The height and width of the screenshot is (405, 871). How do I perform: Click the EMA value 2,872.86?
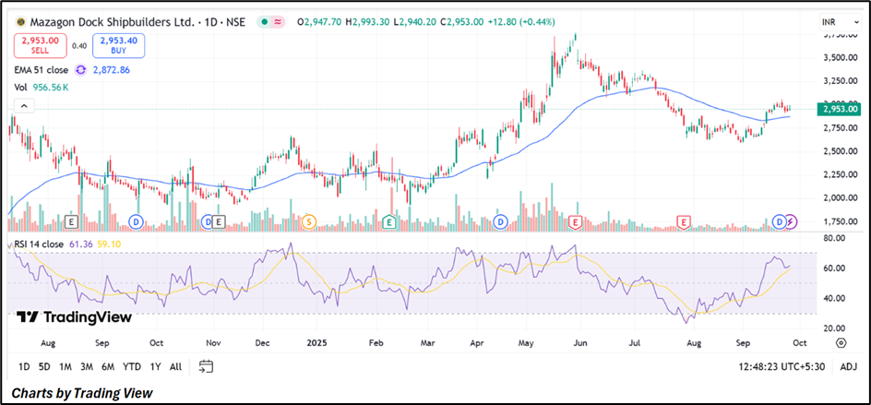pos(110,70)
